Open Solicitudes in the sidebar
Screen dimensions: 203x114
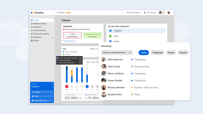click(x=38, y=37)
